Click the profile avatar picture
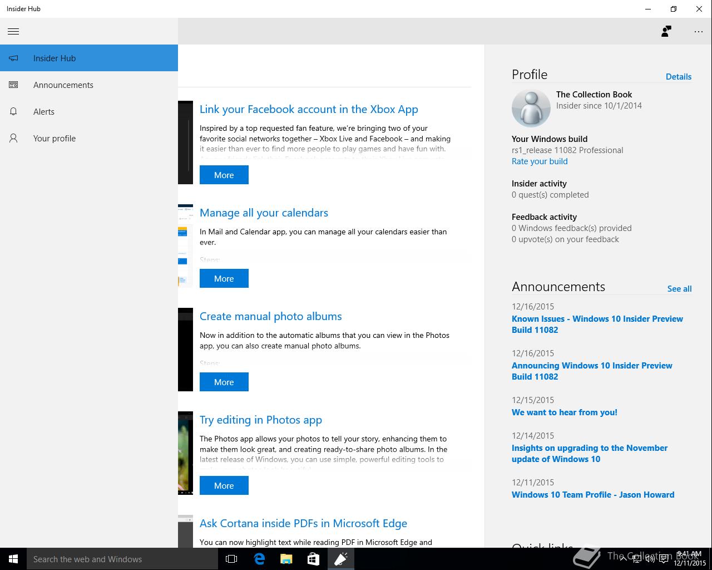Viewport: 712px width, 570px height. pos(531,108)
